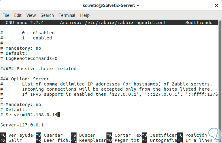Open the Terminal menu
This screenshot has width=222, height=143.
pyautogui.click(x=67, y=15)
